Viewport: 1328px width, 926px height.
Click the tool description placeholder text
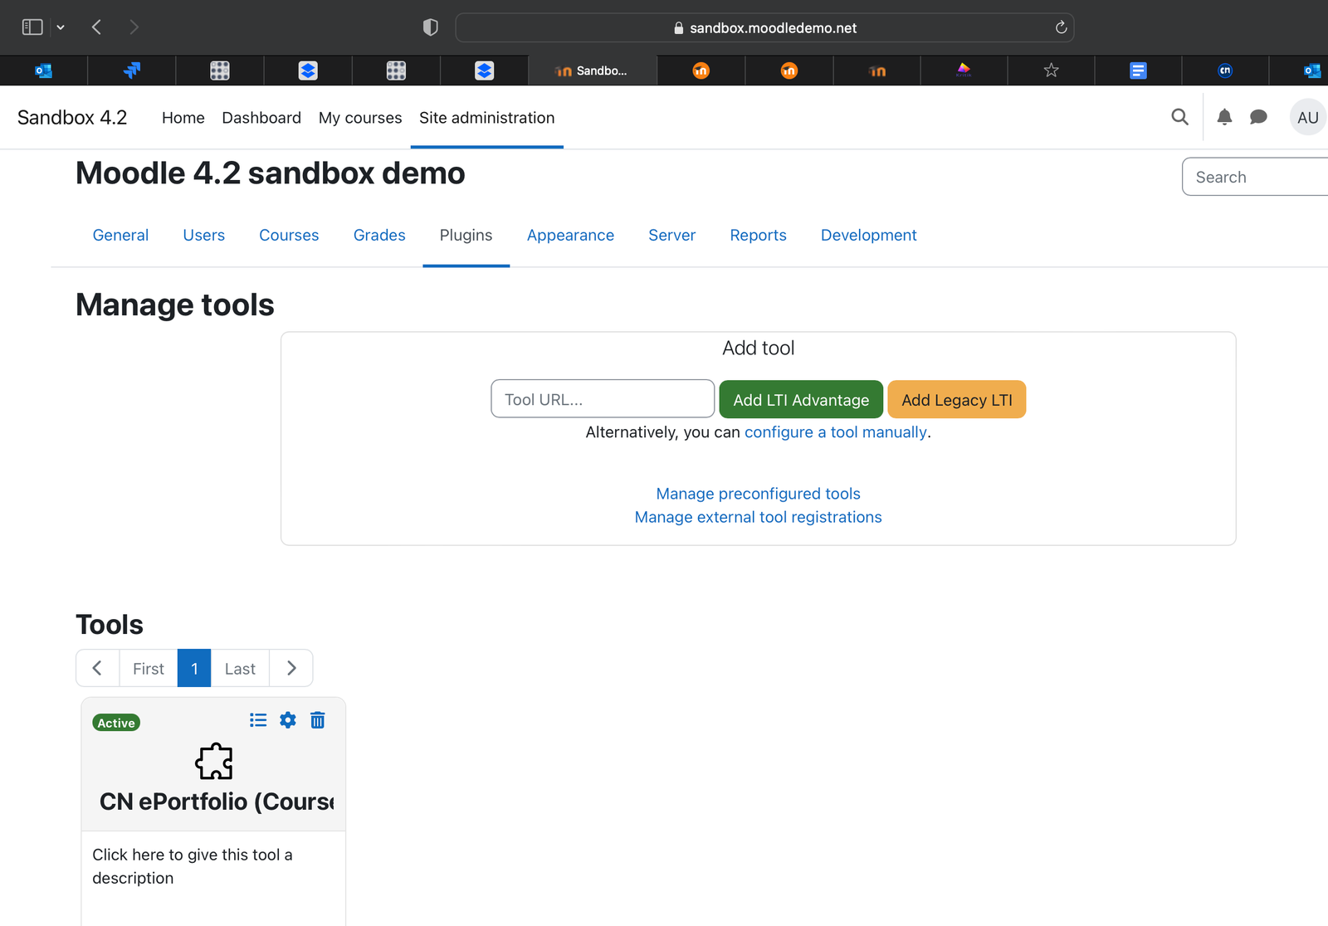coord(193,866)
